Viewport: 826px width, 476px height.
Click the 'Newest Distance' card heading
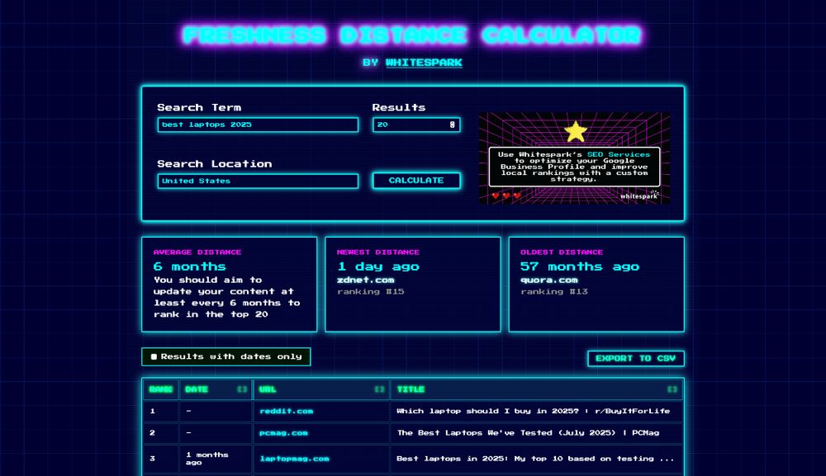click(x=378, y=252)
